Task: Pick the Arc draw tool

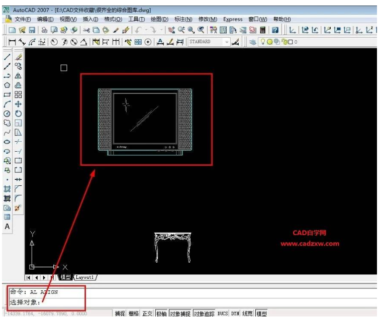Action: click(x=7, y=104)
